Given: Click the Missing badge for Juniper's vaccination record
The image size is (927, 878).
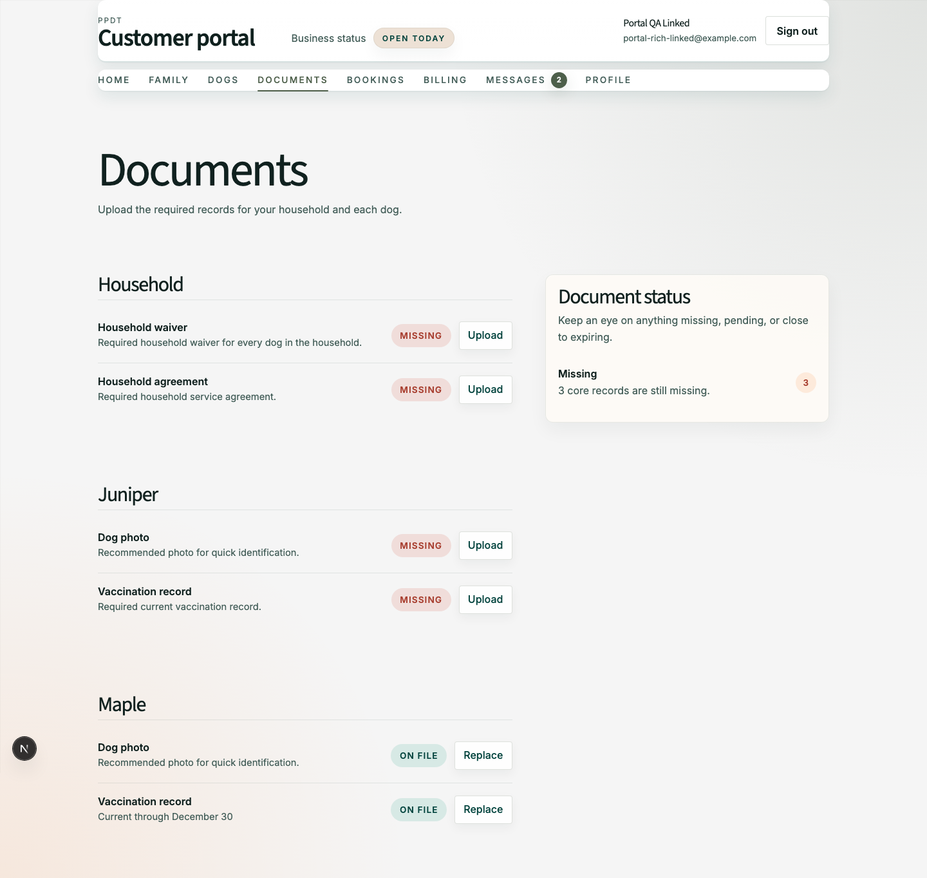Looking at the screenshot, I should 421,600.
